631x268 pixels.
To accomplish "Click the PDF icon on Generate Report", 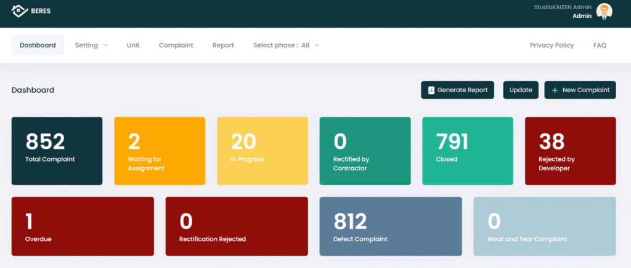I will coord(431,90).
